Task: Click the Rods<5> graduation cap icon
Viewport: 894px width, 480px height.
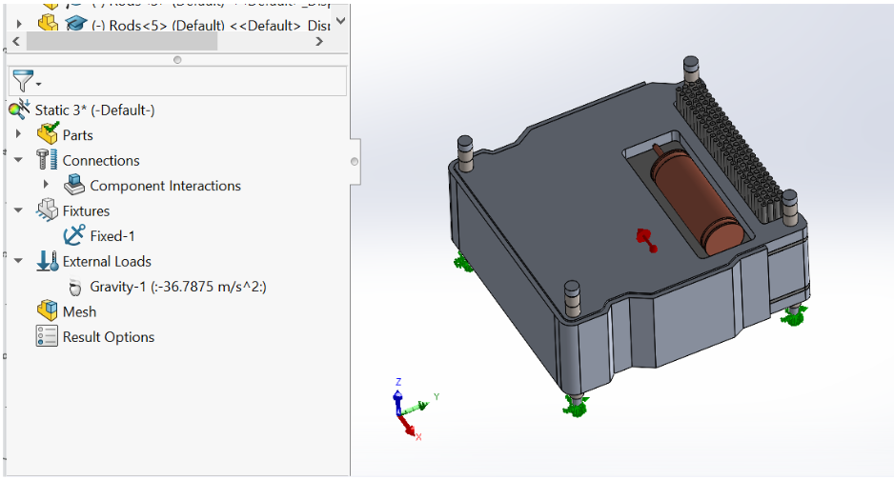Action: [x=76, y=24]
